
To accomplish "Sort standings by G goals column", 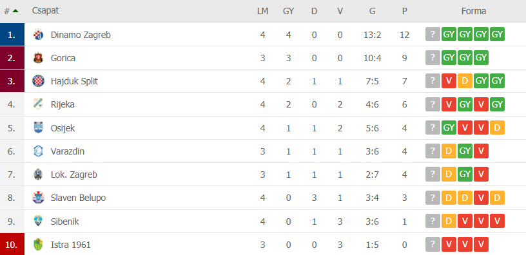I will (372, 11).
